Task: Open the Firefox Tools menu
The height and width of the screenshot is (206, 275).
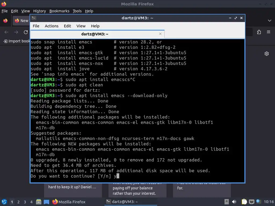Action: pos(77,11)
